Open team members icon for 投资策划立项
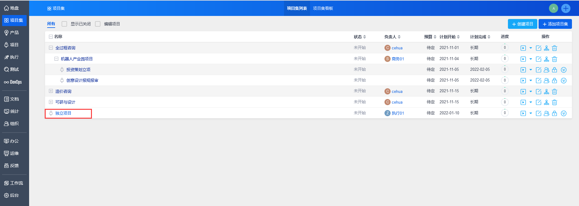The width and height of the screenshot is (579, 206). (x=546, y=70)
